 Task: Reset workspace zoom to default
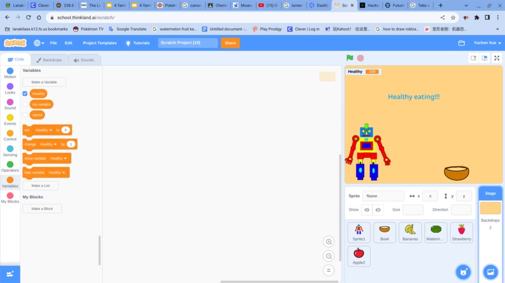pos(328,271)
